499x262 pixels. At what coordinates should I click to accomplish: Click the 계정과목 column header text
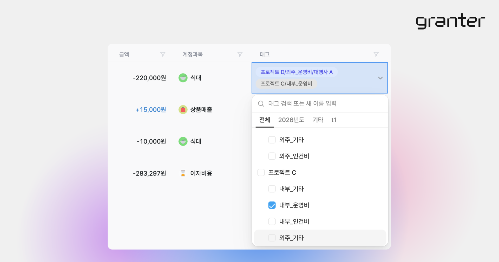193,54
